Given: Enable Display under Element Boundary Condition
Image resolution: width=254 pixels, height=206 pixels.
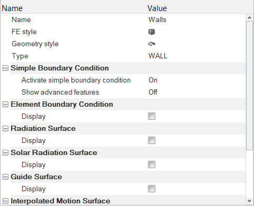Looking at the screenshot, I should tap(152, 116).
